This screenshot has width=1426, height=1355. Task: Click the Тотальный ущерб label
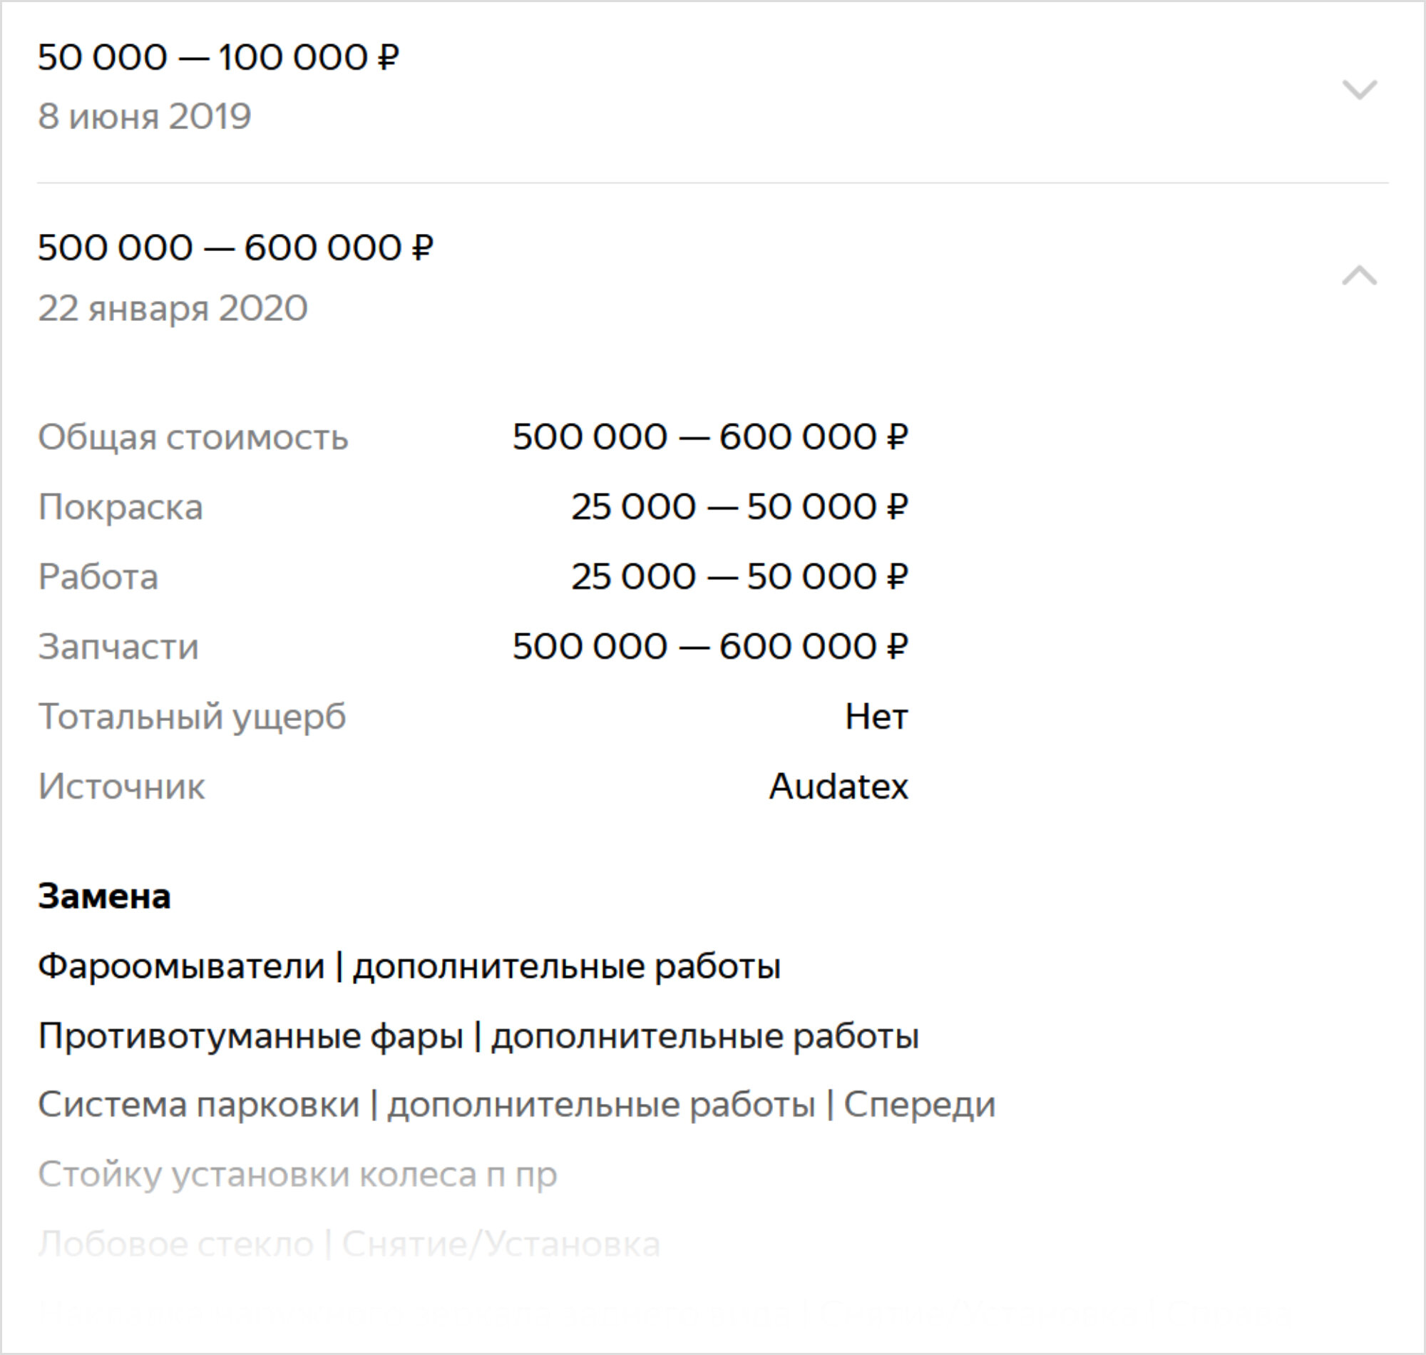[192, 717]
